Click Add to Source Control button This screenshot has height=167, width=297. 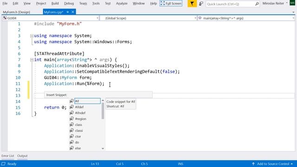(272, 164)
